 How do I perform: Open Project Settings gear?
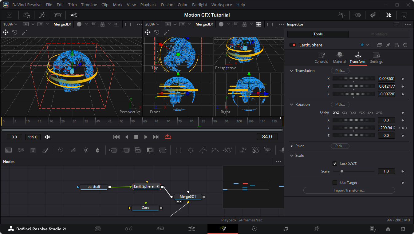[403, 229]
